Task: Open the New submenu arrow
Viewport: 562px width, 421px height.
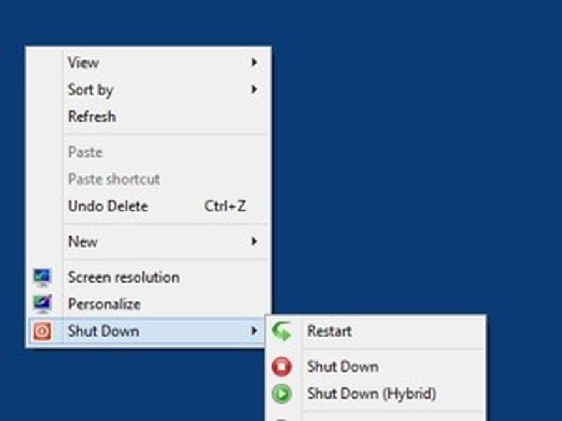Action: click(x=254, y=241)
